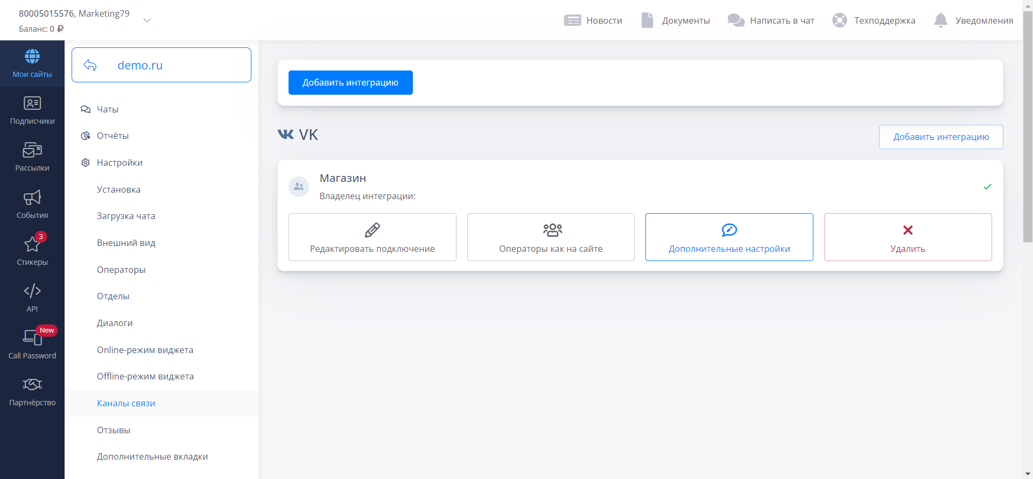This screenshot has height=479, width=1033.
Task: Click Удалить to remove VK integration
Action: [x=908, y=237]
